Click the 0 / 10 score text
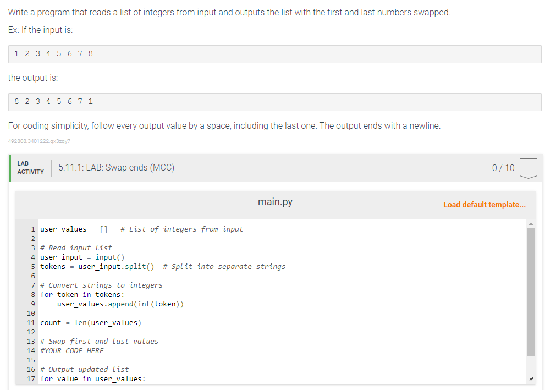 point(503,168)
